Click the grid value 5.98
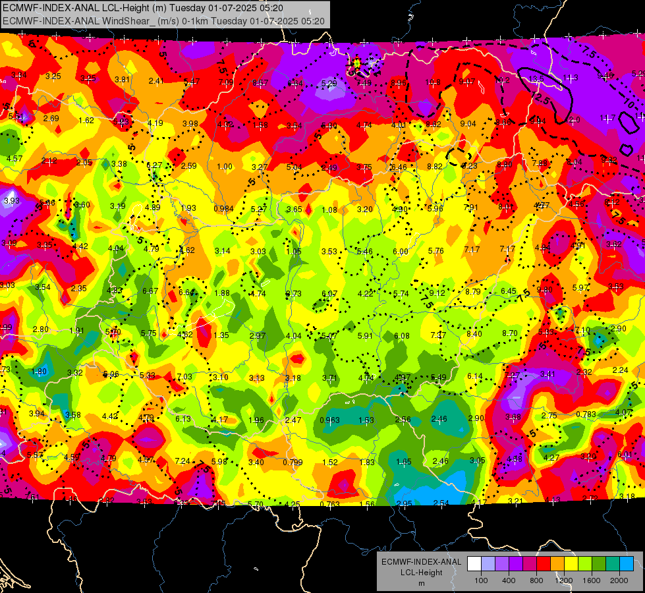The width and height of the screenshot is (645, 593). (x=219, y=462)
